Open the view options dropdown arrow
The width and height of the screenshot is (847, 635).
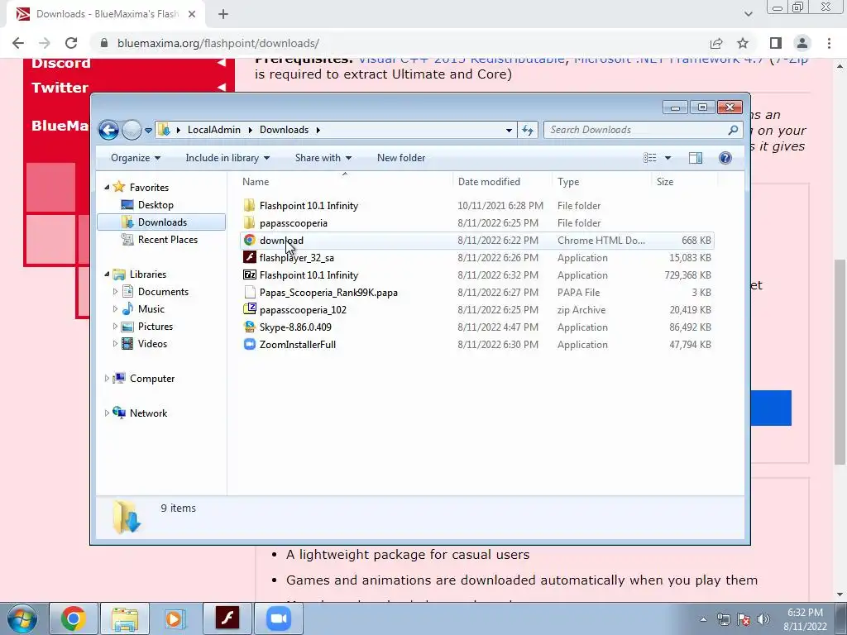pyautogui.click(x=668, y=158)
